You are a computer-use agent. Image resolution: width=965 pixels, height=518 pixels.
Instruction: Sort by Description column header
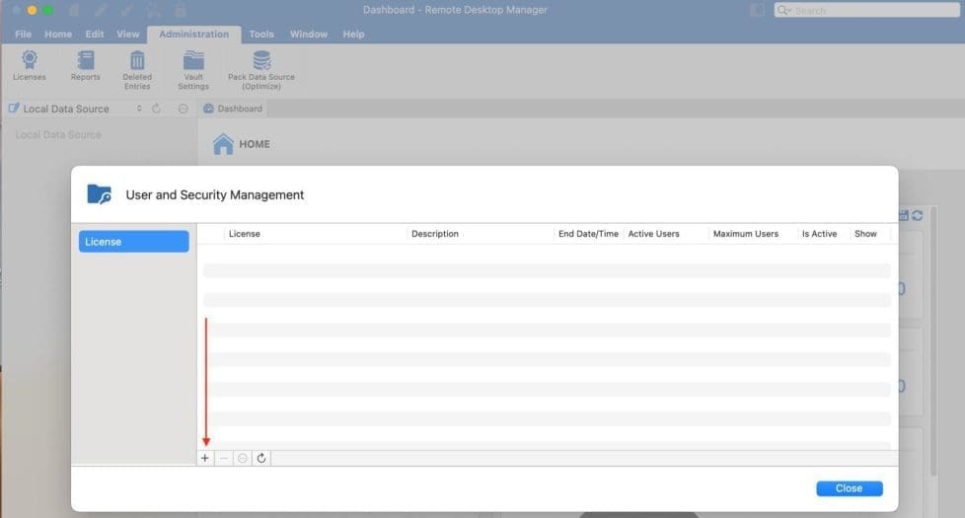pos(435,234)
